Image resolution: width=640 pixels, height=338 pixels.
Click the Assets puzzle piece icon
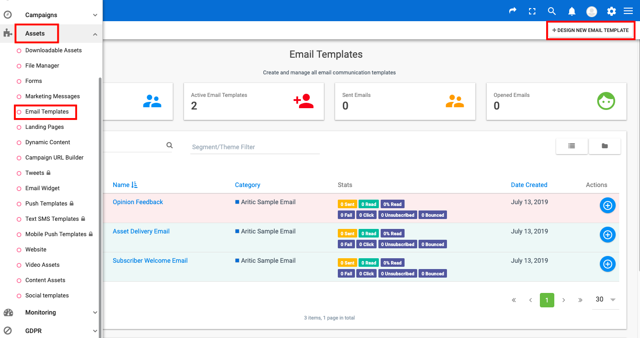tap(8, 33)
